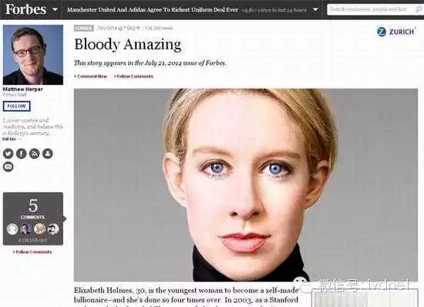The height and width of the screenshot is (307, 424).
Task: Click Follow Comments under the article subtitle
Action: 133,76
